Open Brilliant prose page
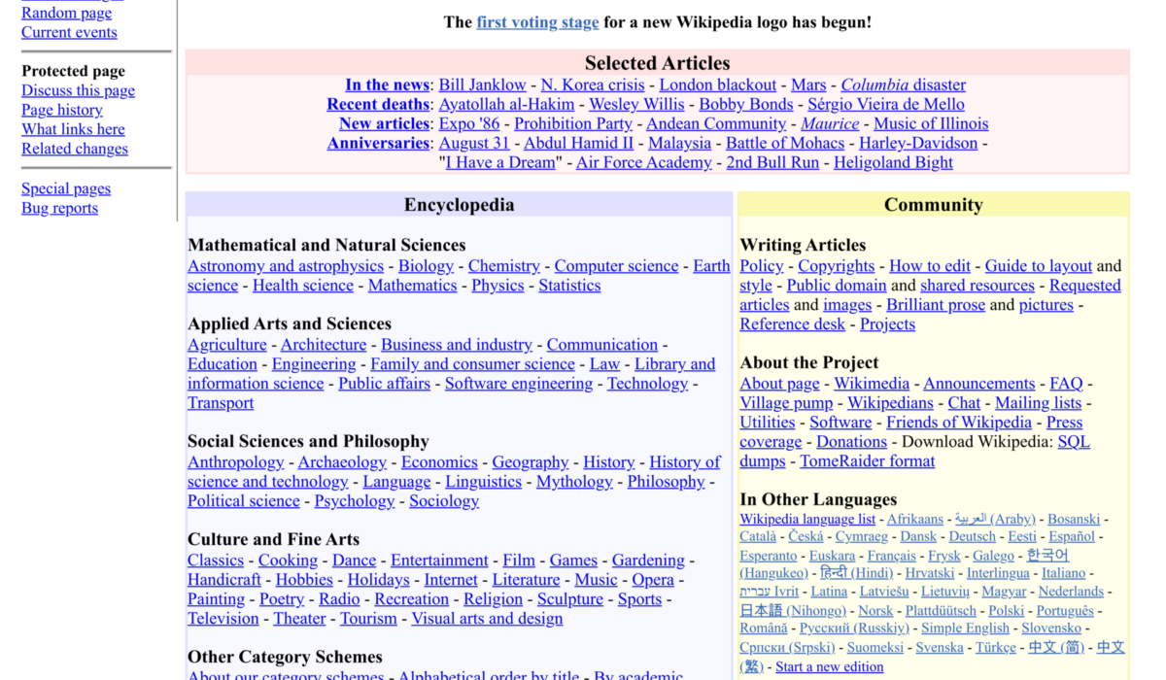1166x680 pixels. point(936,305)
